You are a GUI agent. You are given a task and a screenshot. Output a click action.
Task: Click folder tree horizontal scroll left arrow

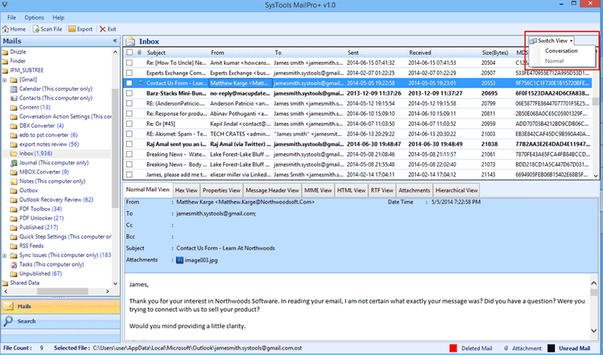pos(5,292)
